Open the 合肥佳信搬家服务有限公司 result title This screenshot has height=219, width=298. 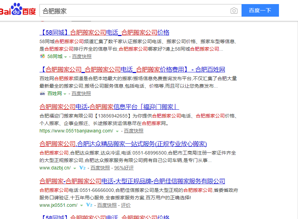132,181
